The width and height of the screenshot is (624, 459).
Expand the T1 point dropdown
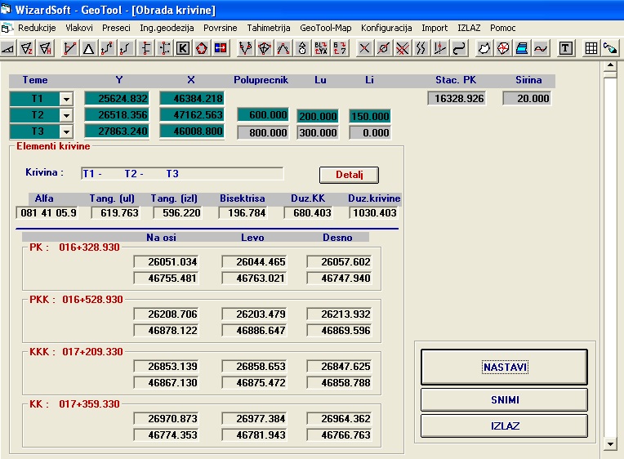(66, 99)
